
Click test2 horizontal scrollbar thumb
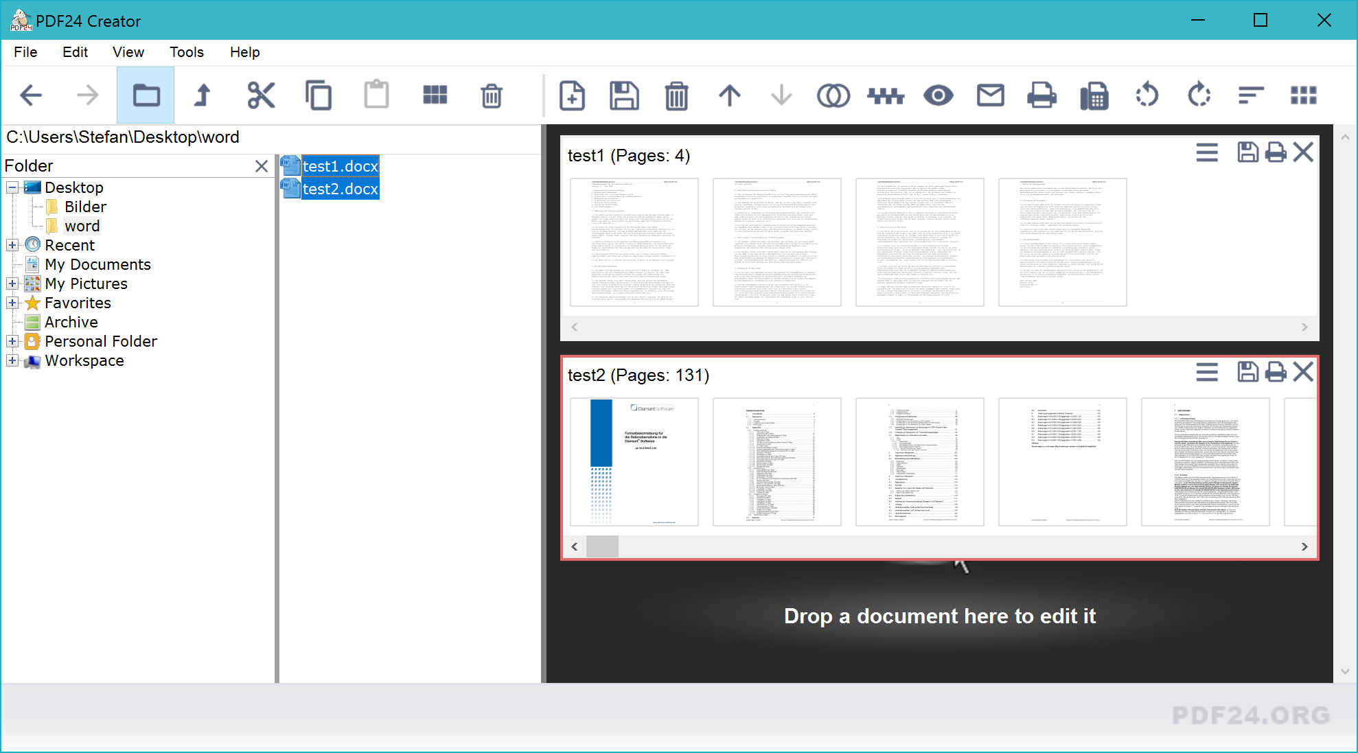coord(602,546)
